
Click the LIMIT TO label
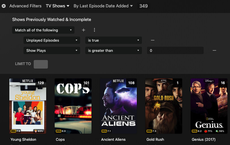click(23, 64)
